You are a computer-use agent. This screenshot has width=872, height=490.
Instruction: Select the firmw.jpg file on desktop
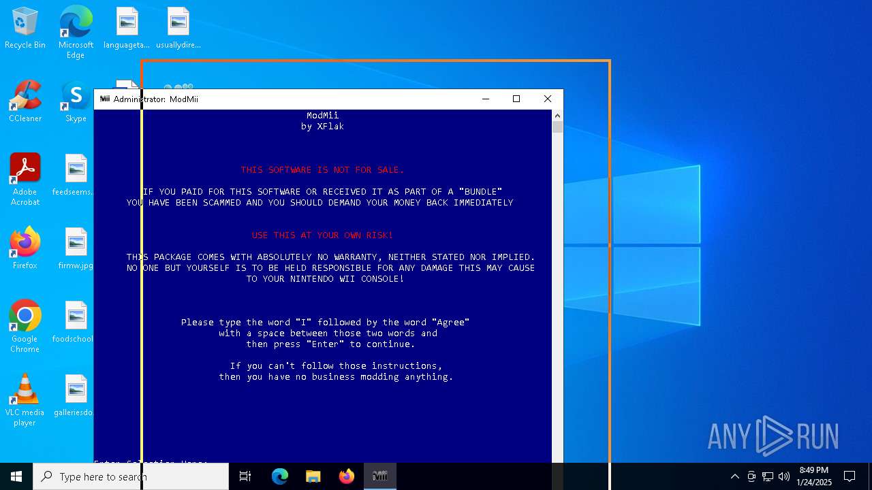click(76, 248)
